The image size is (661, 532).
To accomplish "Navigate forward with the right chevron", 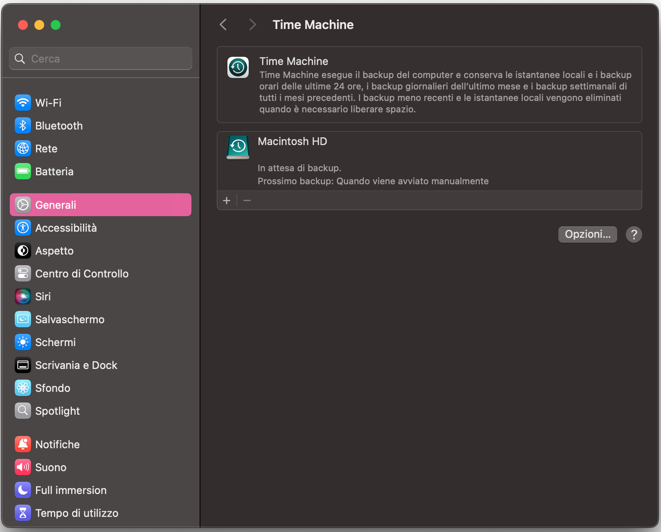I will tap(252, 25).
